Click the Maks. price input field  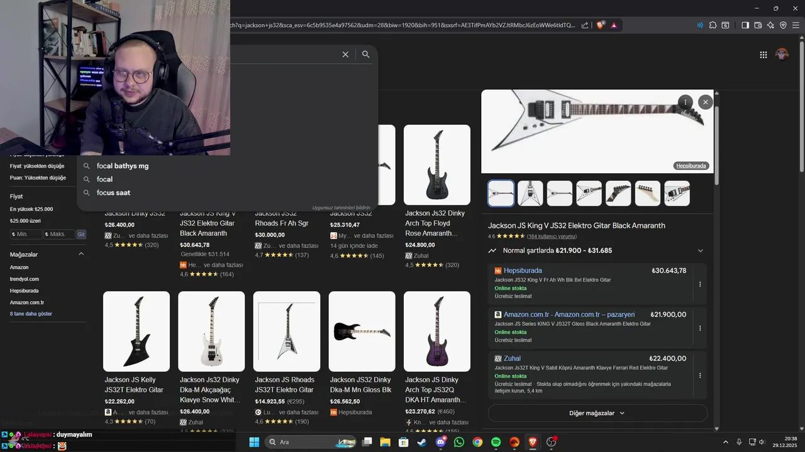[59, 234]
